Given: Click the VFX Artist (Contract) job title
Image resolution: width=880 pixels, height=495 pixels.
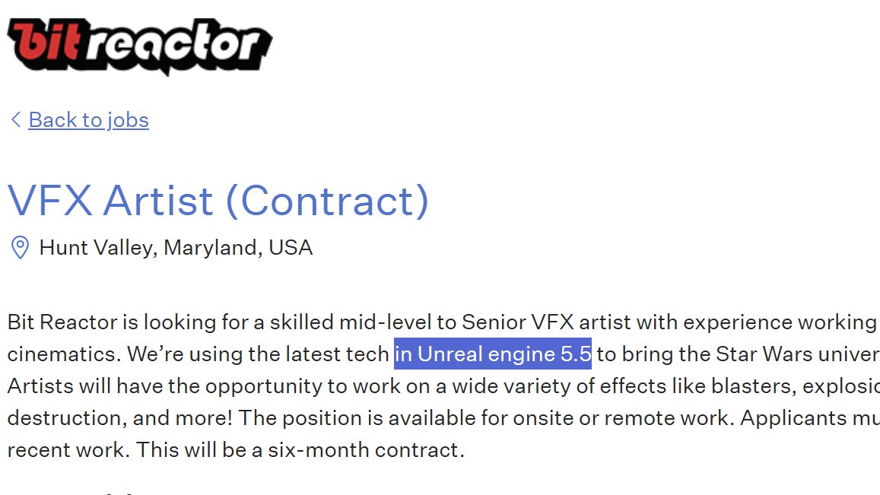Looking at the screenshot, I should [218, 201].
